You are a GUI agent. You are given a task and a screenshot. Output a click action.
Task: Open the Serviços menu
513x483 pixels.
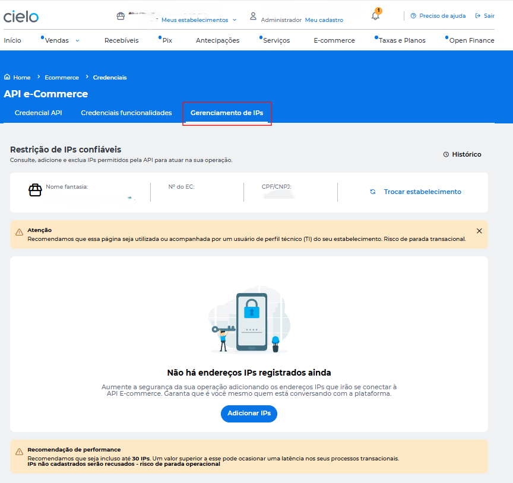[x=277, y=40]
